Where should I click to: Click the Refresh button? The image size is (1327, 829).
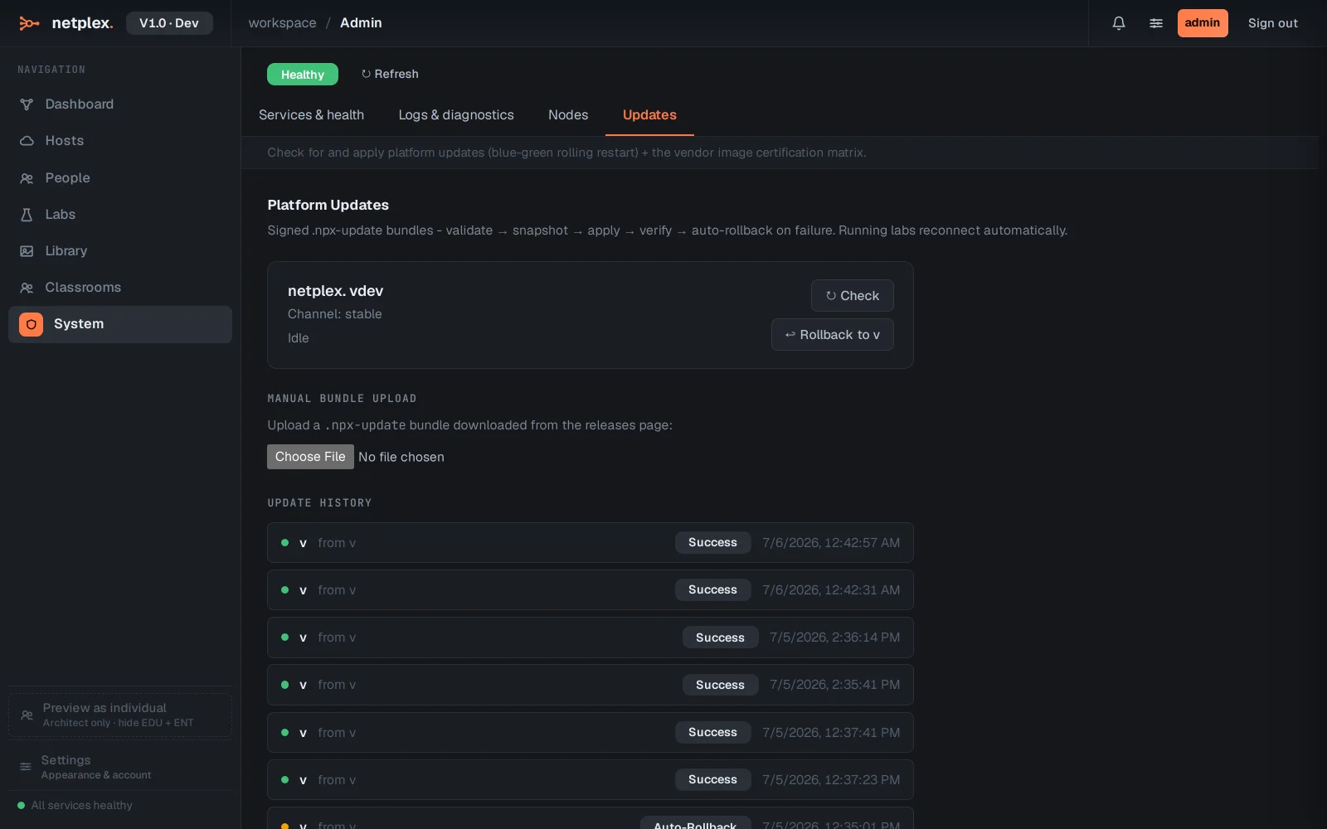coord(390,74)
